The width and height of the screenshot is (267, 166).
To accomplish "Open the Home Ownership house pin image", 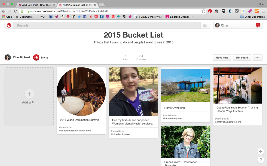I will [x=186, y=85].
